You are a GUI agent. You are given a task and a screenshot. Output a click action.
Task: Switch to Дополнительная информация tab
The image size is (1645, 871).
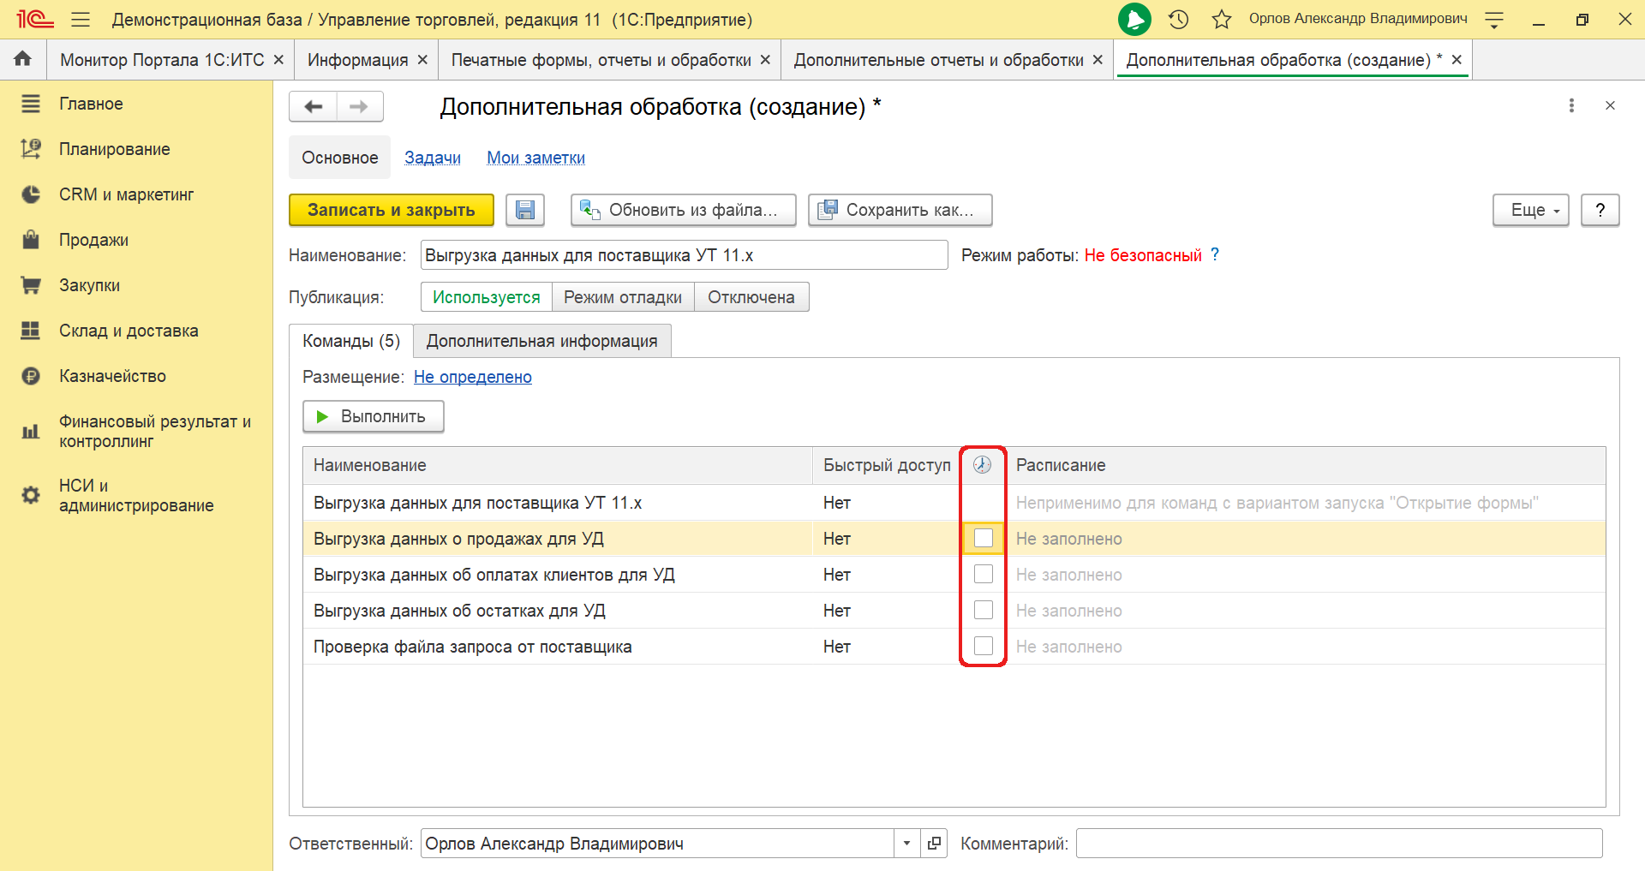[541, 341]
